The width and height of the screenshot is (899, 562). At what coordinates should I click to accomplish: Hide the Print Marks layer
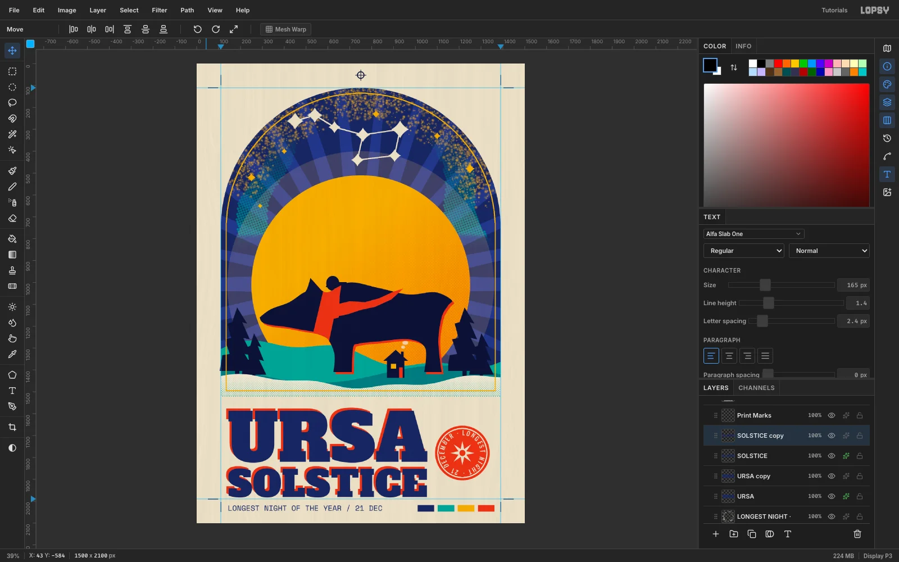[x=832, y=415]
